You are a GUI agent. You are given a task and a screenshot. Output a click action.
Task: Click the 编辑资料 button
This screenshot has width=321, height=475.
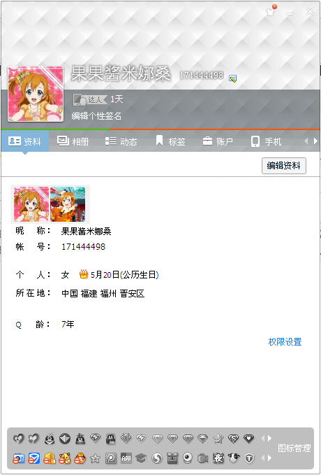[284, 166]
